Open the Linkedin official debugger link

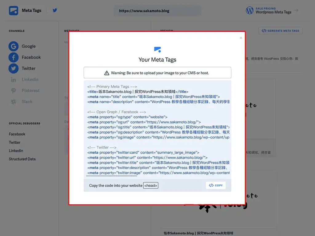pos(16,151)
